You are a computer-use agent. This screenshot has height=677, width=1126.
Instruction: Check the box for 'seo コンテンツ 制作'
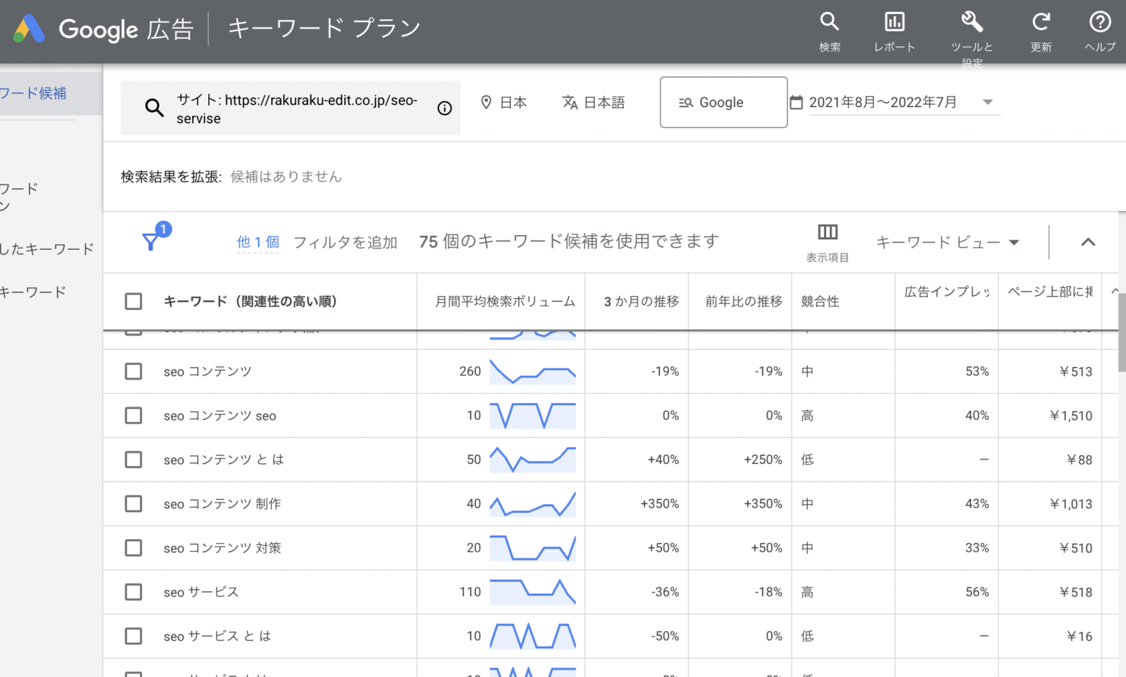[133, 504]
